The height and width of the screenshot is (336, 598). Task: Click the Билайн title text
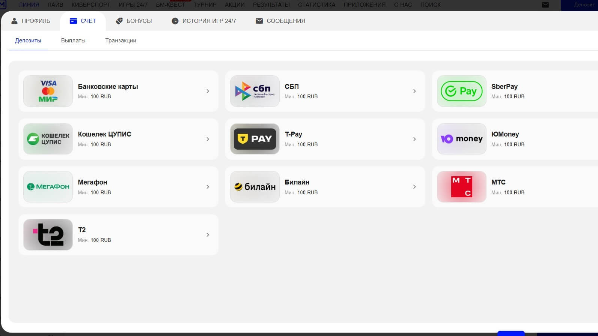297,182
